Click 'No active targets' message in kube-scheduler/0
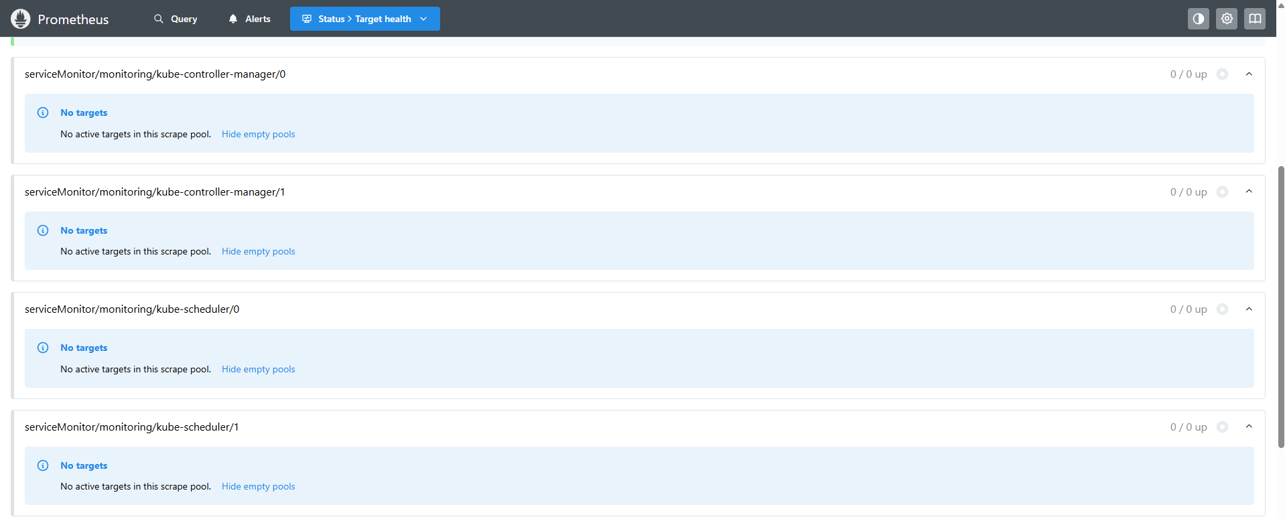 click(135, 369)
